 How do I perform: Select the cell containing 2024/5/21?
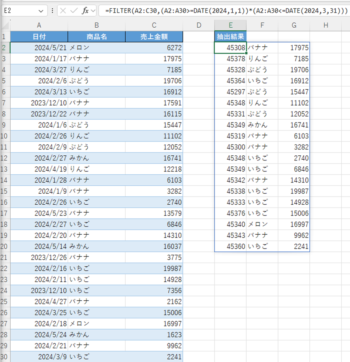39,48
